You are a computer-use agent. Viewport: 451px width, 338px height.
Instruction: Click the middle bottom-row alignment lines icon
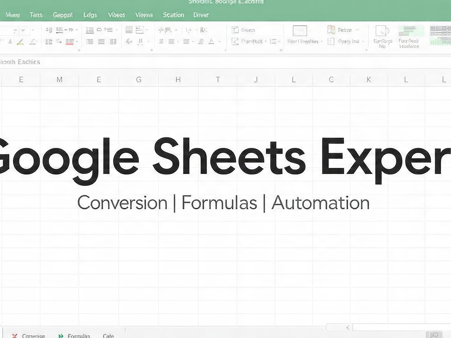pos(101,41)
